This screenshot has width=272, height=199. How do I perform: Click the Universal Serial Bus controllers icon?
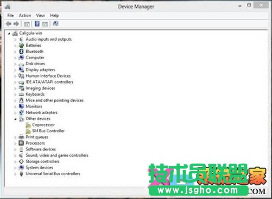point(21,173)
